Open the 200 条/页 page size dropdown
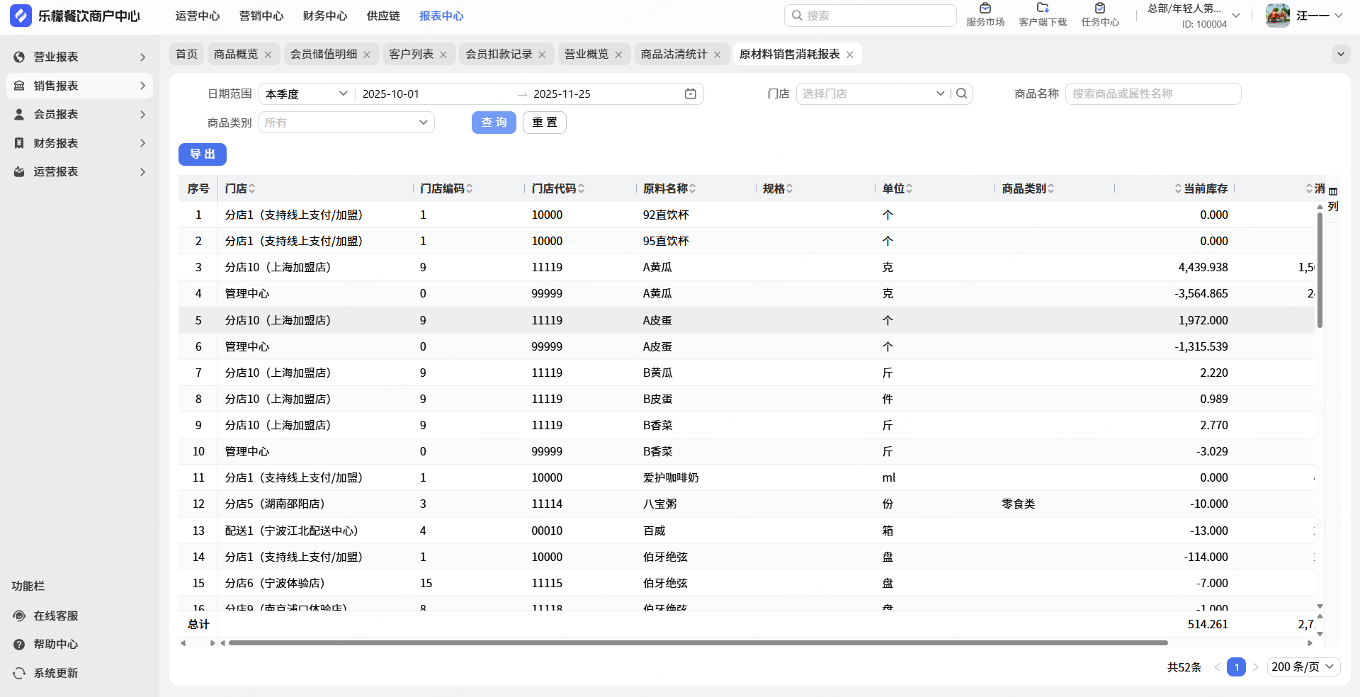This screenshot has width=1360, height=697. point(1303,667)
